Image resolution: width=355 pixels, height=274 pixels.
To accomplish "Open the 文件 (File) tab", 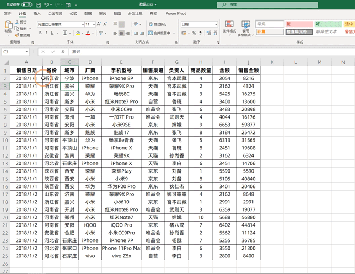I will (8, 14).
